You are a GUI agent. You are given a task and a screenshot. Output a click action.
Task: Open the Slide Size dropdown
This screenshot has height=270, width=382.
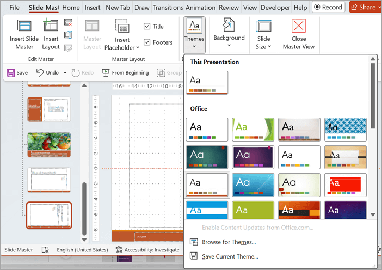coord(264,42)
